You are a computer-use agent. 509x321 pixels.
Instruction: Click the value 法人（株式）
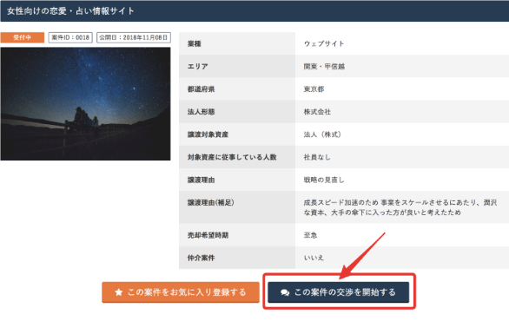click(x=322, y=134)
